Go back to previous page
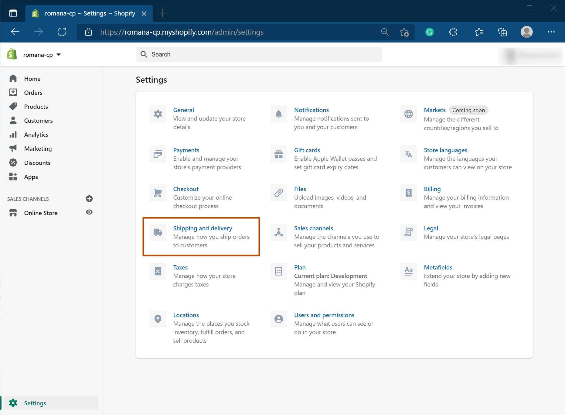The width and height of the screenshot is (565, 415). [x=15, y=32]
